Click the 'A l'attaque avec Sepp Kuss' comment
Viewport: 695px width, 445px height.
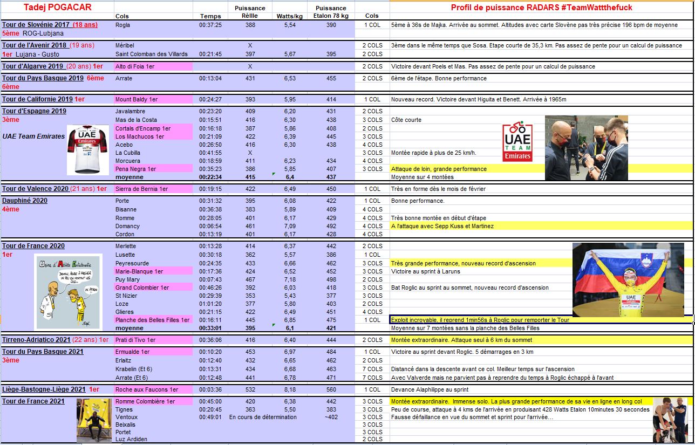tap(541, 226)
